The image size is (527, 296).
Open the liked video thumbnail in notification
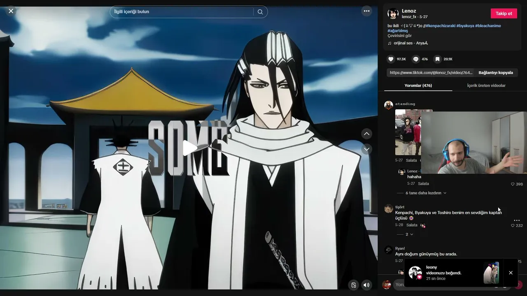[491, 273]
